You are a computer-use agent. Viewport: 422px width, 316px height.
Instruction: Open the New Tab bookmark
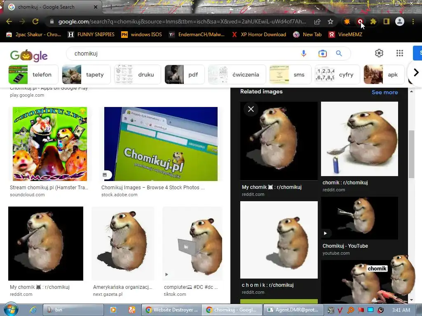click(307, 35)
